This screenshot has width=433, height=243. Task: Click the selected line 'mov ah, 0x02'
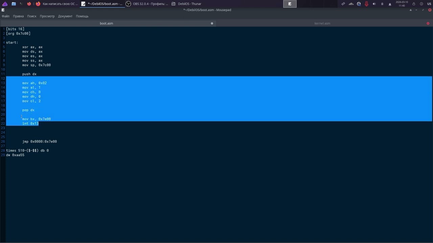tap(35, 83)
